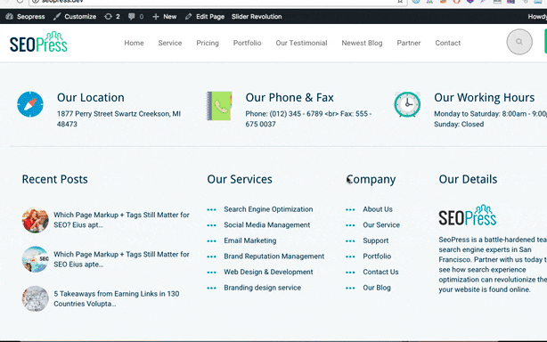The height and width of the screenshot is (342, 547).
Task: Click New in the admin bar
Action: (170, 16)
